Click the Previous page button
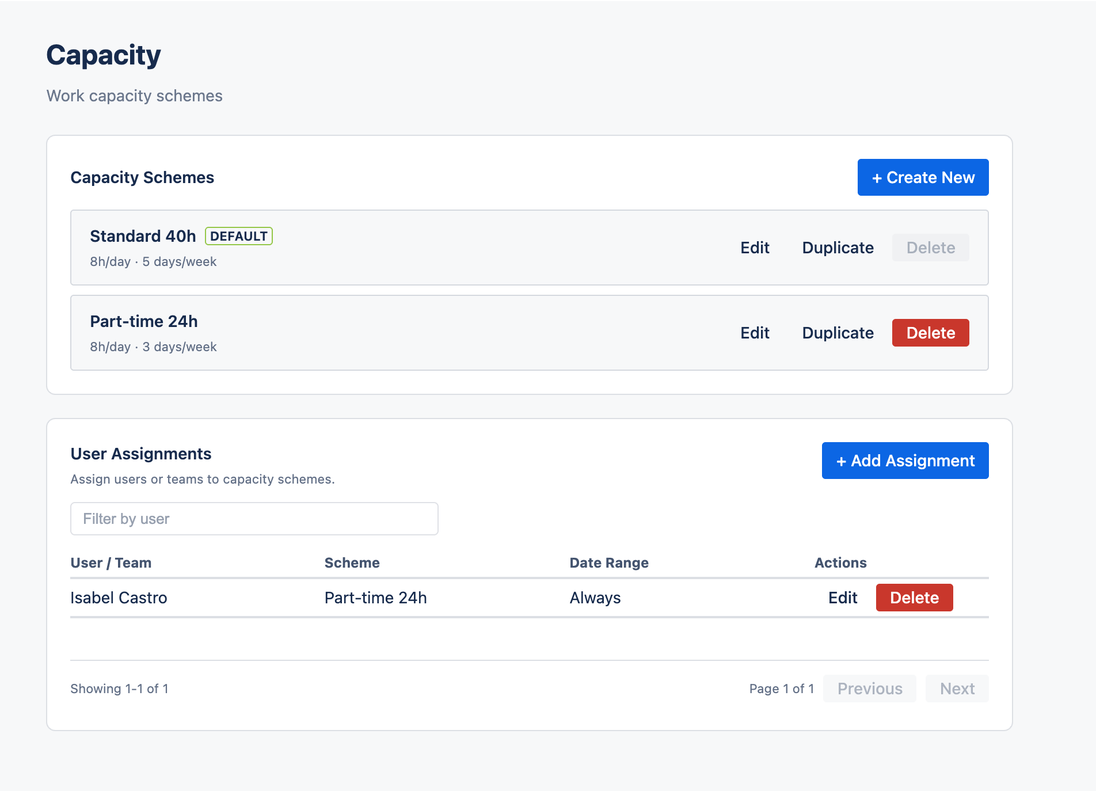Viewport: 1096px width, 791px height. [x=870, y=689]
